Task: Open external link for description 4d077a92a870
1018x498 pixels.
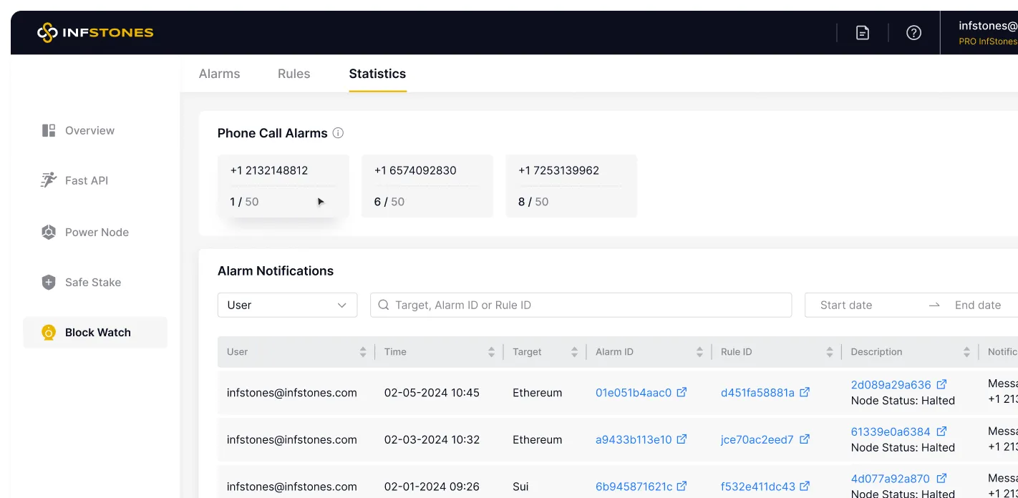Action: coord(942,478)
